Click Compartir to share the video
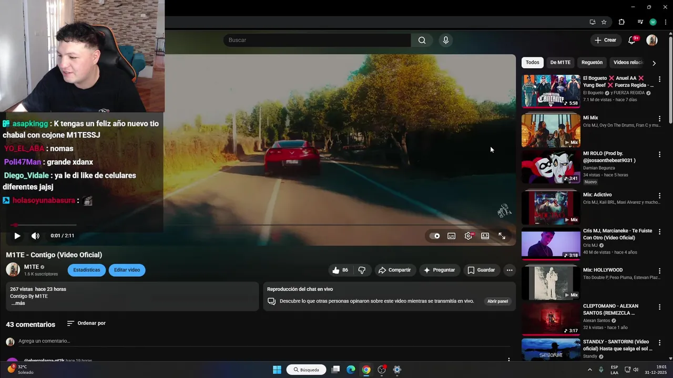 tap(395, 270)
